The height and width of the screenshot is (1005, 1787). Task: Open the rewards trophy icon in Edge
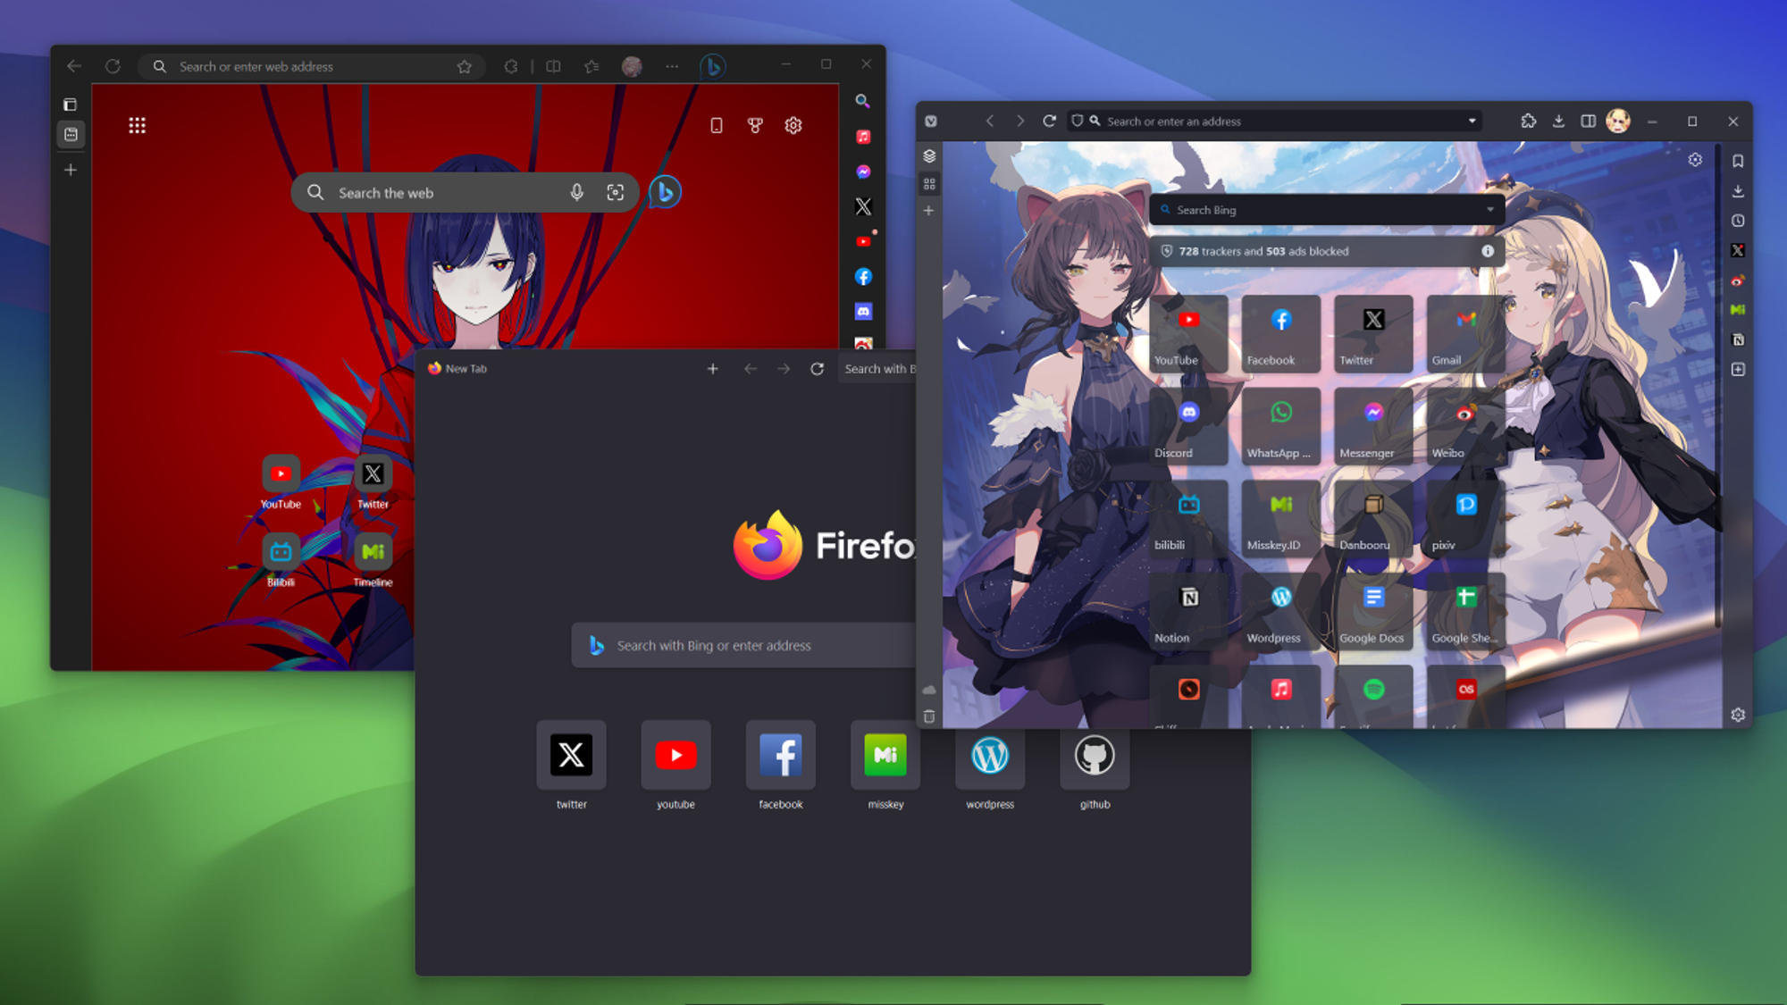click(x=755, y=125)
